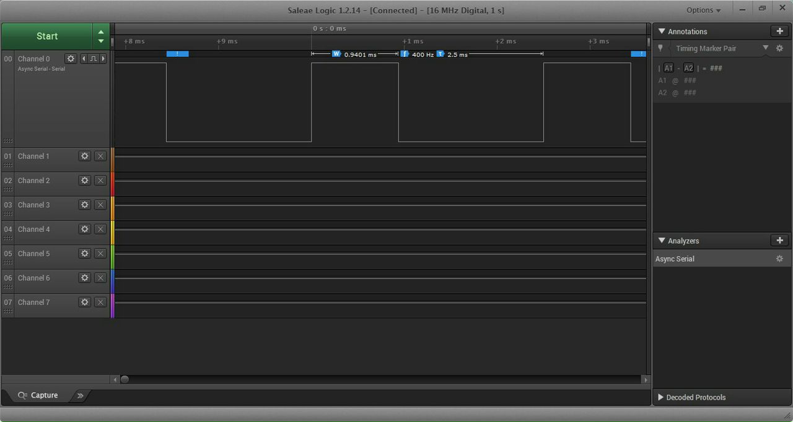Select the Capture tab
Screen dimensions: 793x422
38,395
